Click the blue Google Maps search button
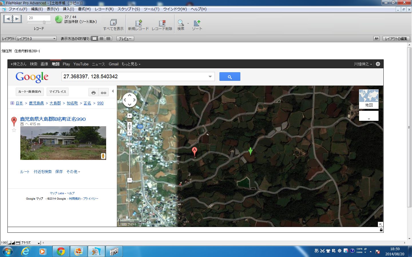Screen dimensions: 412x257 point(230,77)
